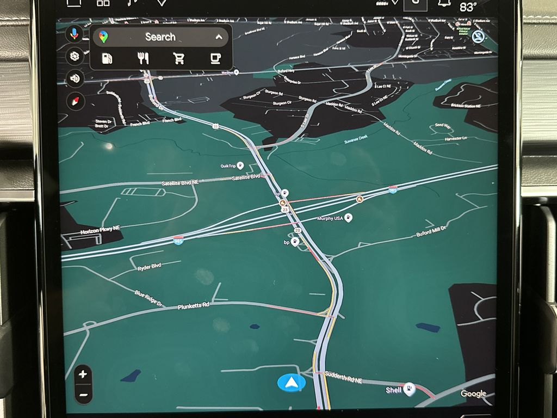The height and width of the screenshot is (418, 557).
Task: Tap the compass to reorient the map
Action: tap(76, 101)
